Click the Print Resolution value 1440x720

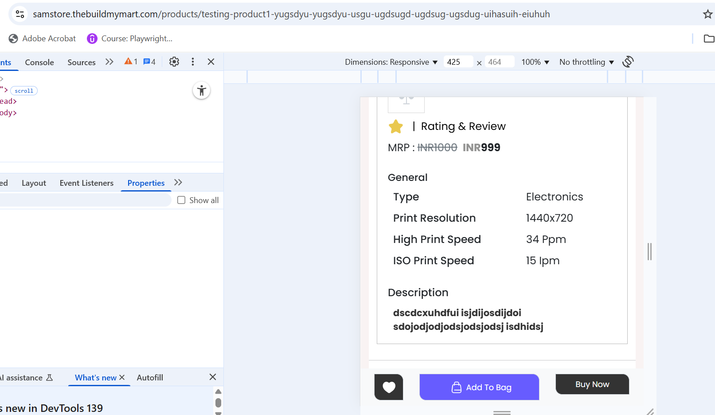(x=549, y=218)
